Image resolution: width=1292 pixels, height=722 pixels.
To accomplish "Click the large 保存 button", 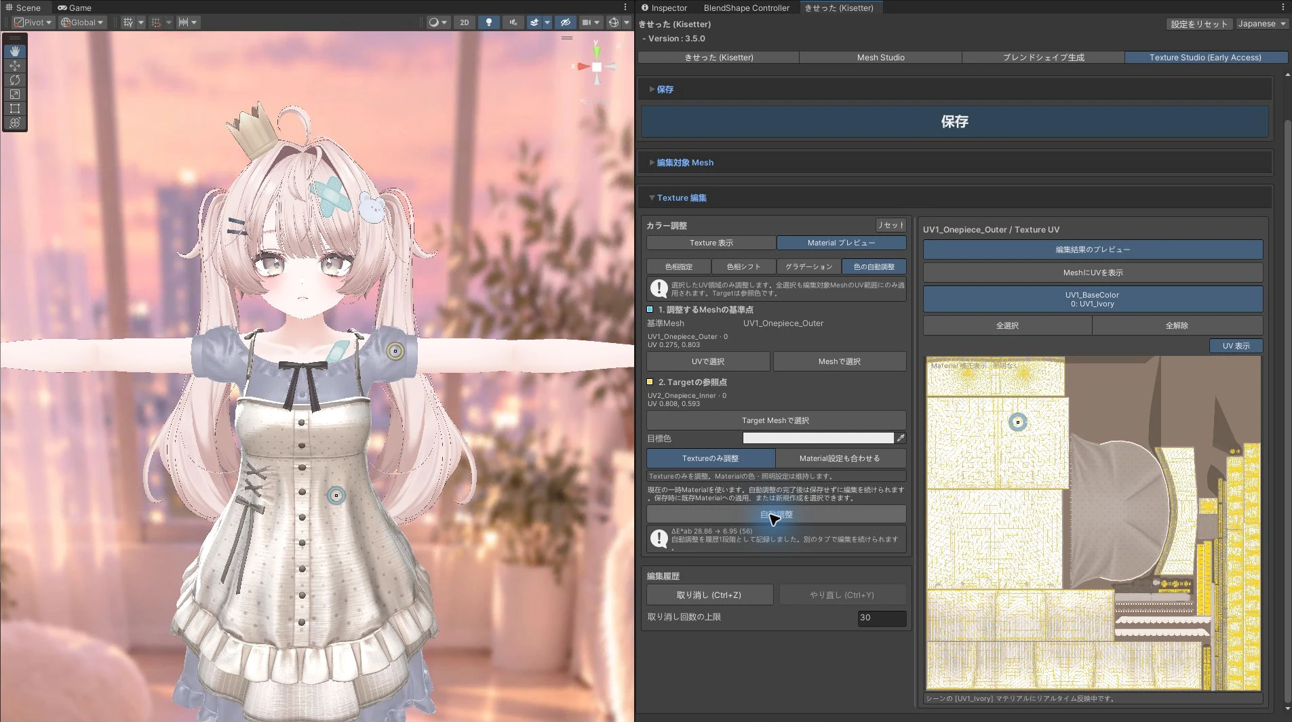I will tap(954, 121).
